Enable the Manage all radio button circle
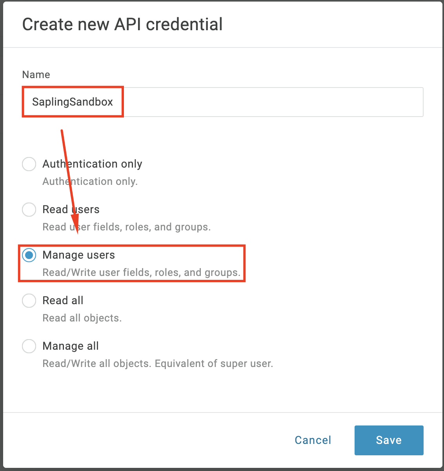Screen dimensions: 444x471 click(x=29, y=346)
